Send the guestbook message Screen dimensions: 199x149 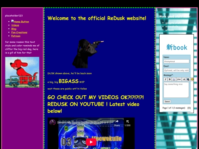coord(167,102)
